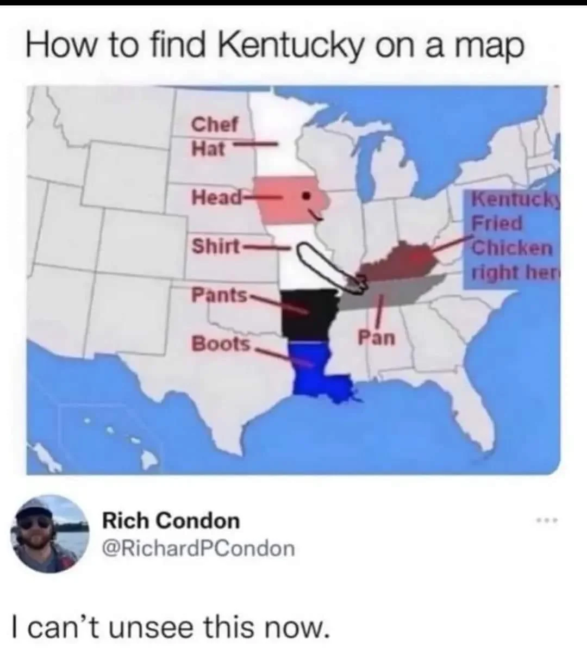The height and width of the screenshot is (666, 587).
Task: Click the Kentucky Fried Chicken label
Action: [512, 235]
